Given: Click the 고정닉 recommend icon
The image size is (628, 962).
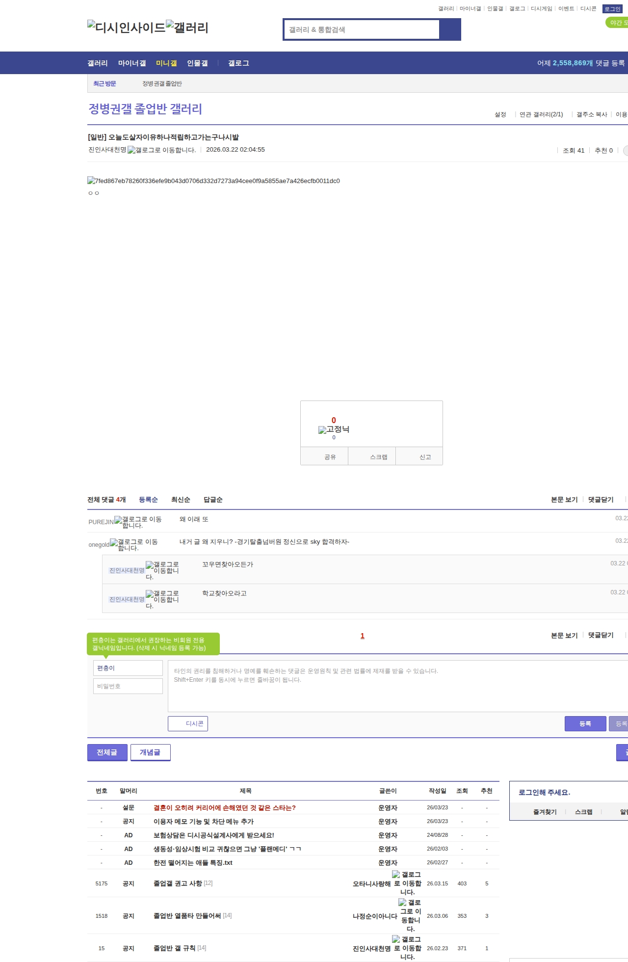Looking at the screenshot, I should (x=322, y=430).
